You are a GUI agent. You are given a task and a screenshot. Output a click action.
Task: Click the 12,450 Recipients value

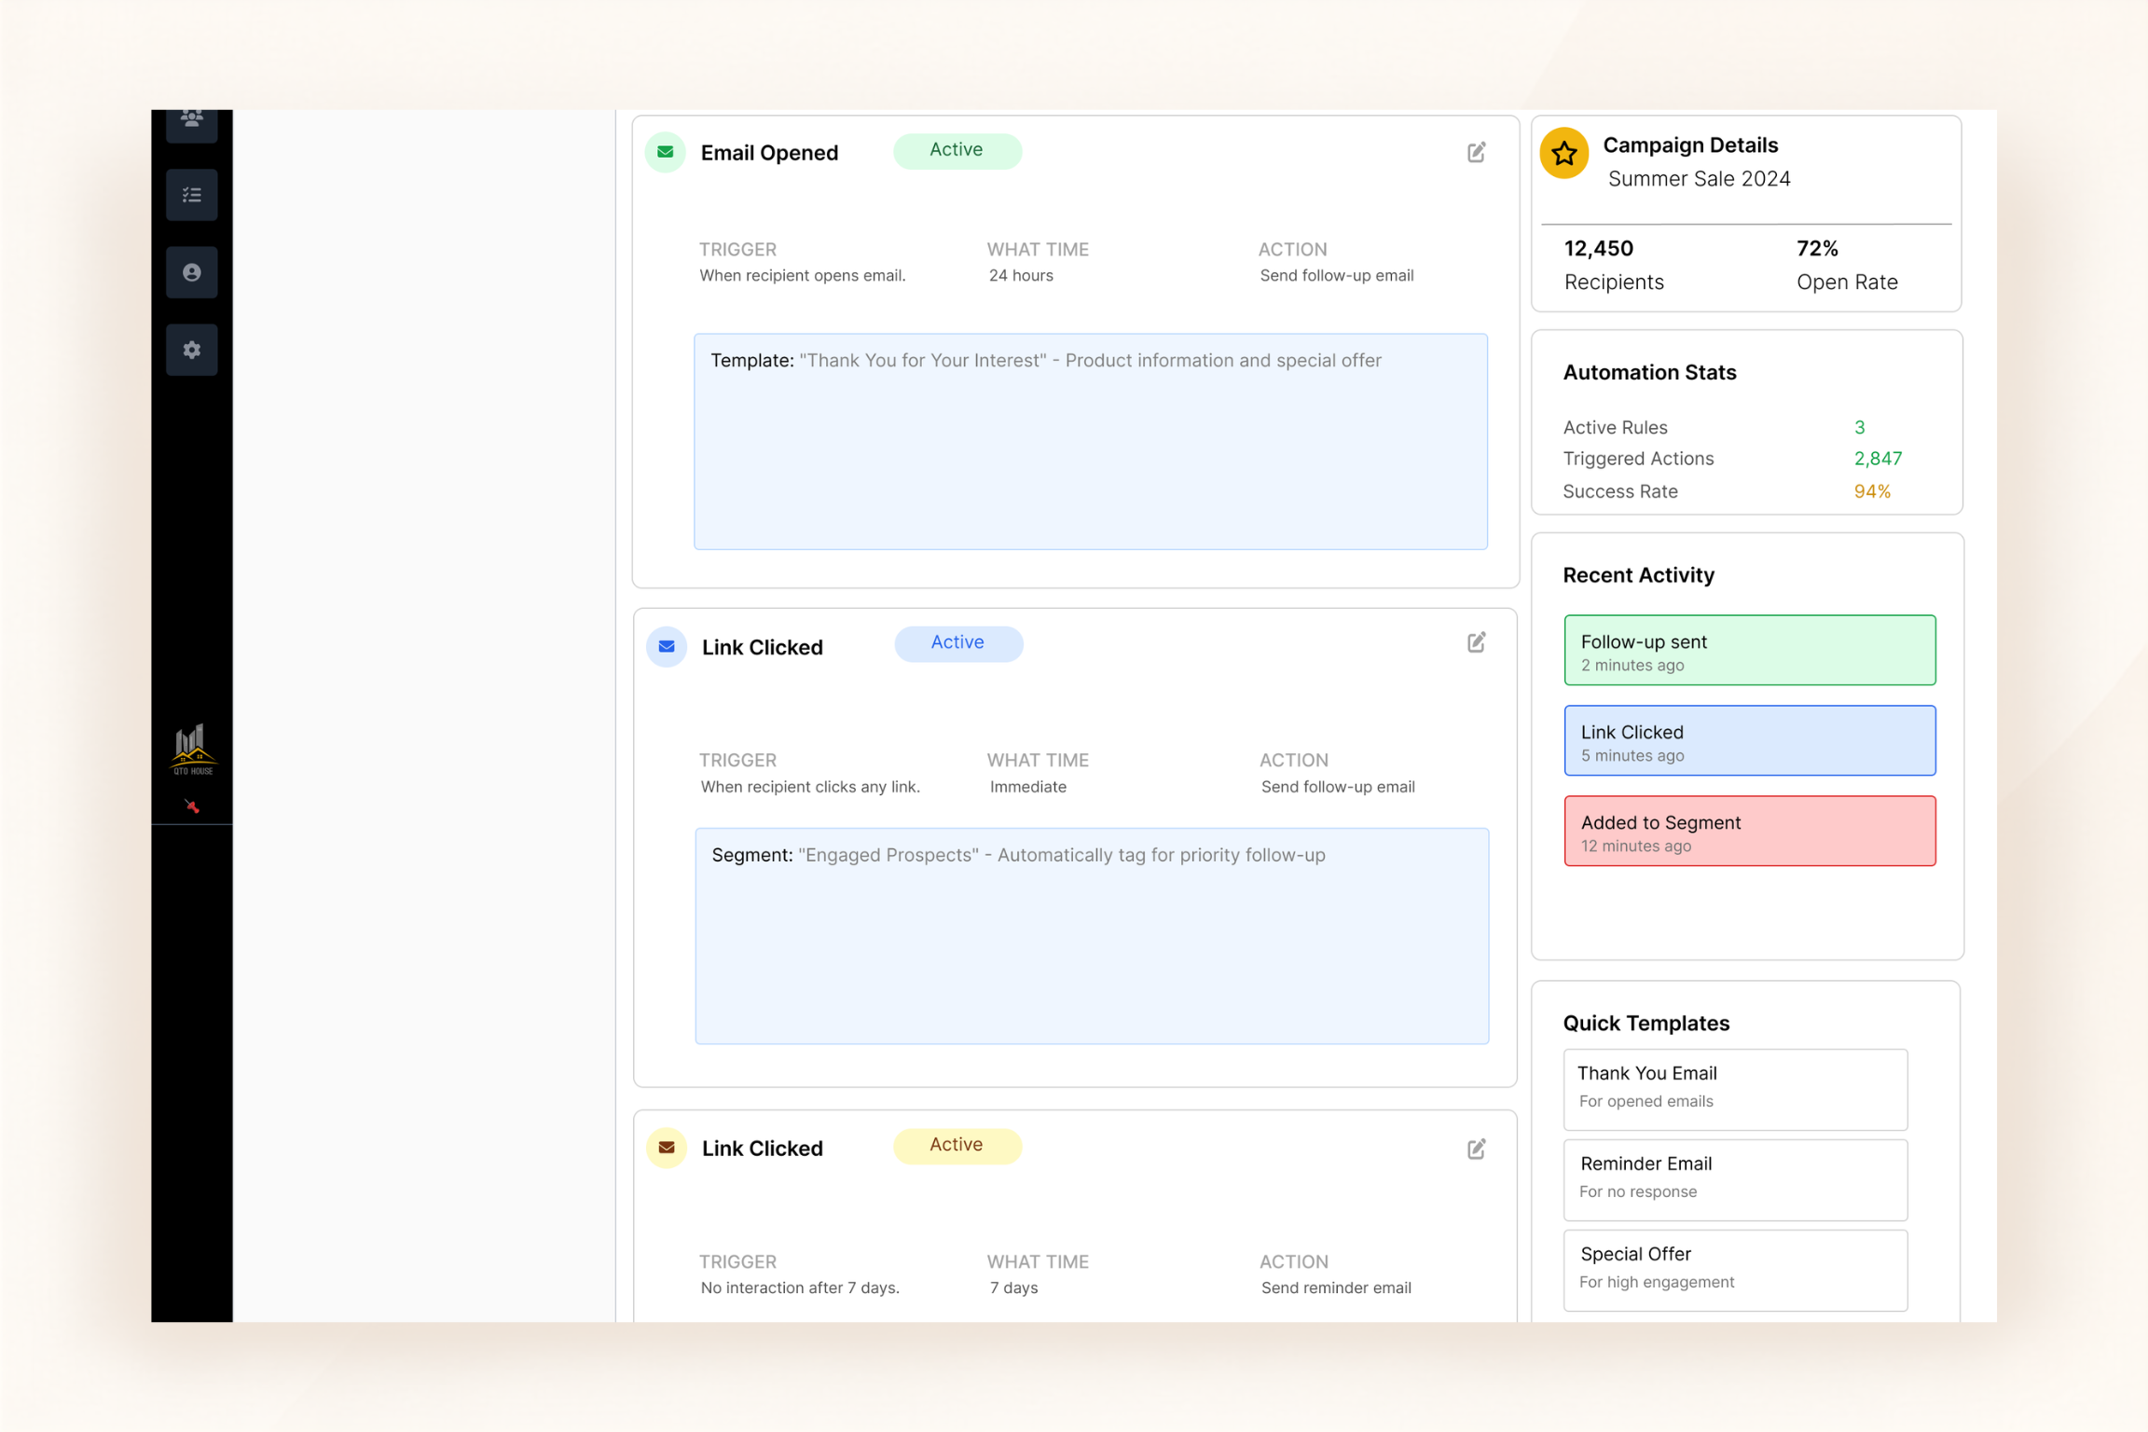point(1598,249)
